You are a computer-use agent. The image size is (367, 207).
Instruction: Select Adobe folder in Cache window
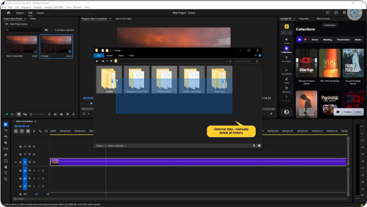[109, 80]
